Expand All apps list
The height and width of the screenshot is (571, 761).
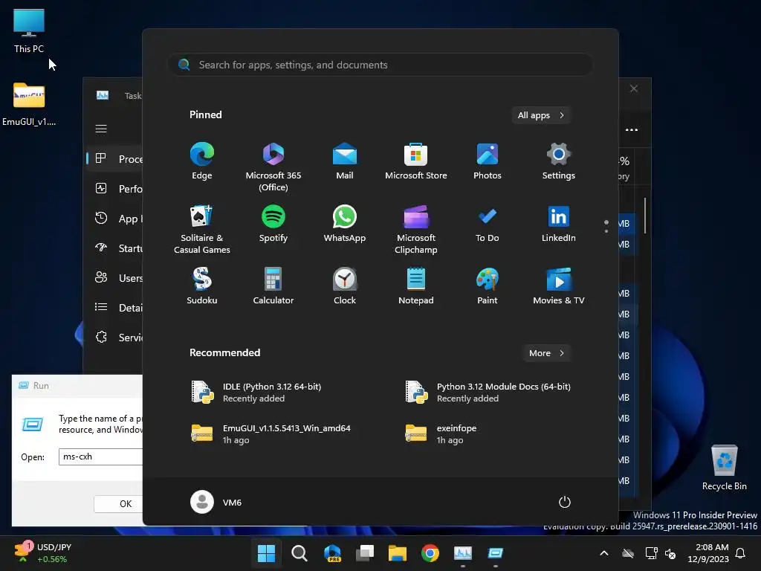[541, 115]
